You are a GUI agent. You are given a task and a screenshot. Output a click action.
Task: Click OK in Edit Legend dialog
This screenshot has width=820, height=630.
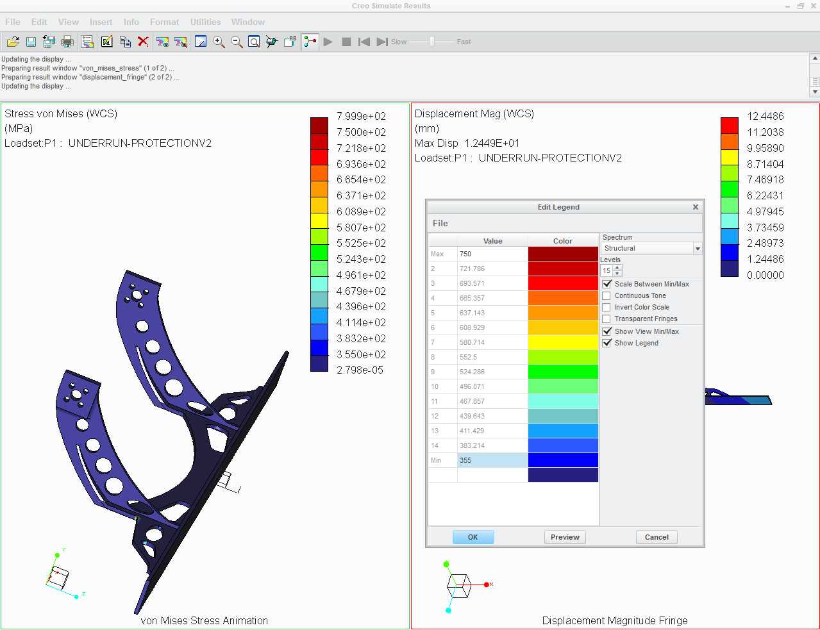[x=473, y=537]
